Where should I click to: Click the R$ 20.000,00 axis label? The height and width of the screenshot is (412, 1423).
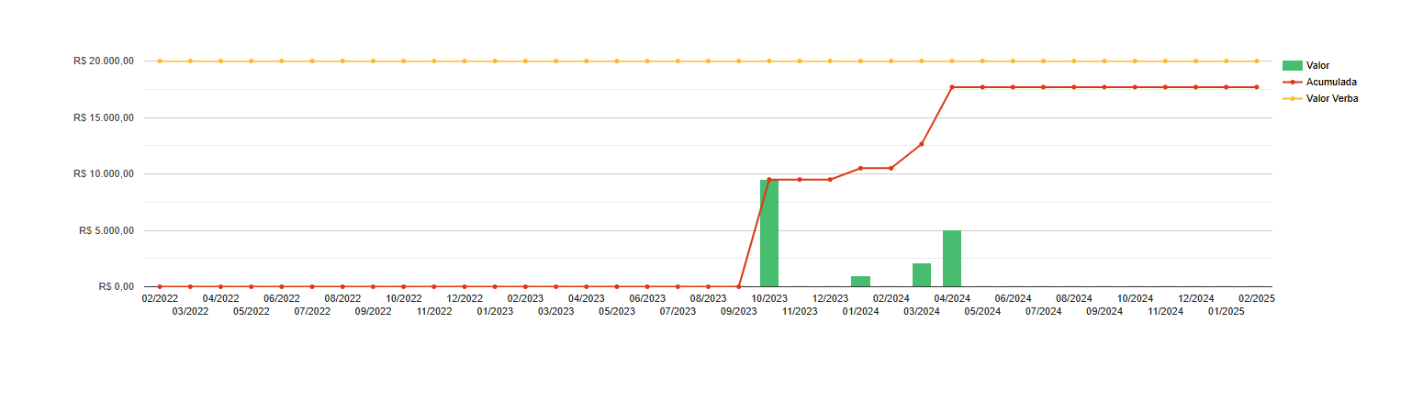(x=104, y=61)
